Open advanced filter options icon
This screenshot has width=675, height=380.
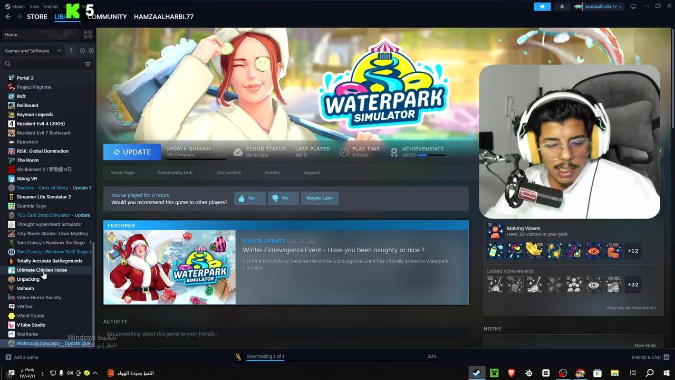click(x=88, y=64)
